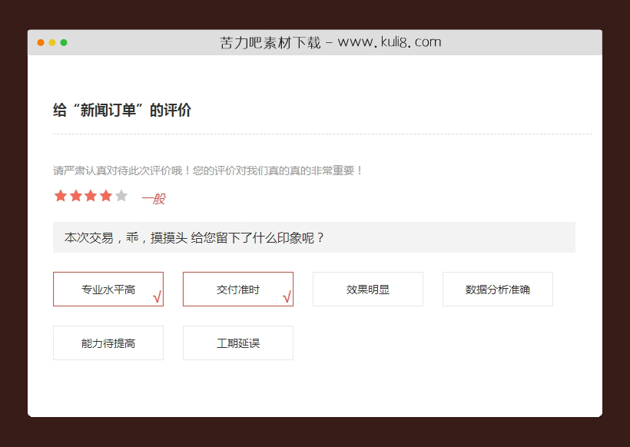Click the second red star icon
Screen dimensions: 630x447
[x=75, y=196]
